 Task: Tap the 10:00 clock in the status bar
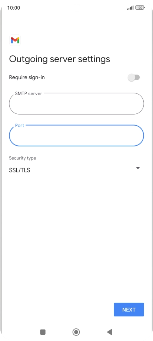point(13,8)
